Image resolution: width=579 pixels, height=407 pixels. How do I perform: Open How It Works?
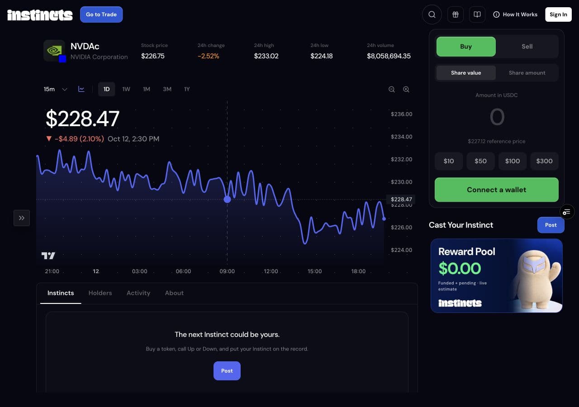pyautogui.click(x=515, y=14)
